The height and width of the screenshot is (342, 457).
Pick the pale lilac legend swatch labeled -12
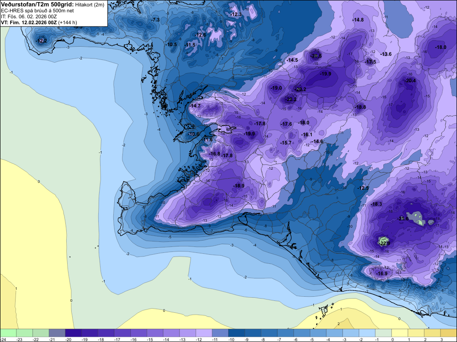click(x=204, y=333)
